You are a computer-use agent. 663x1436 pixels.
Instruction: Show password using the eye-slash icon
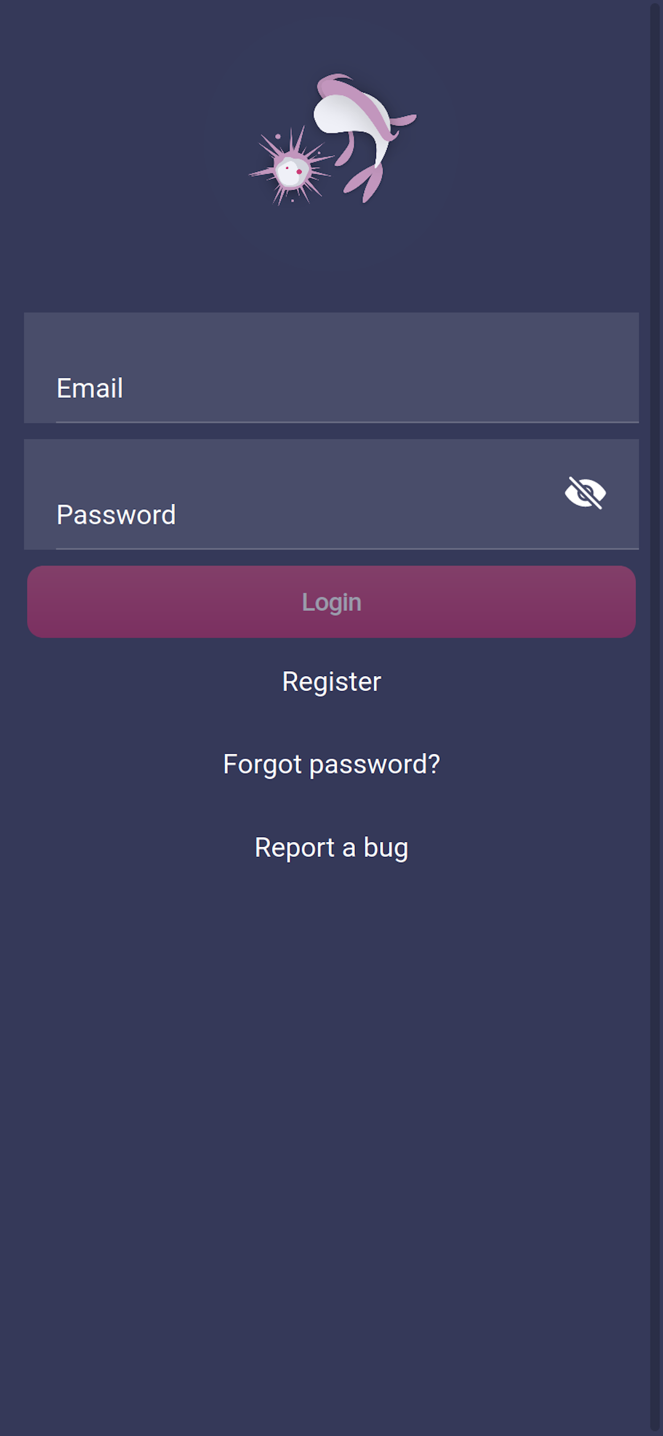point(585,493)
